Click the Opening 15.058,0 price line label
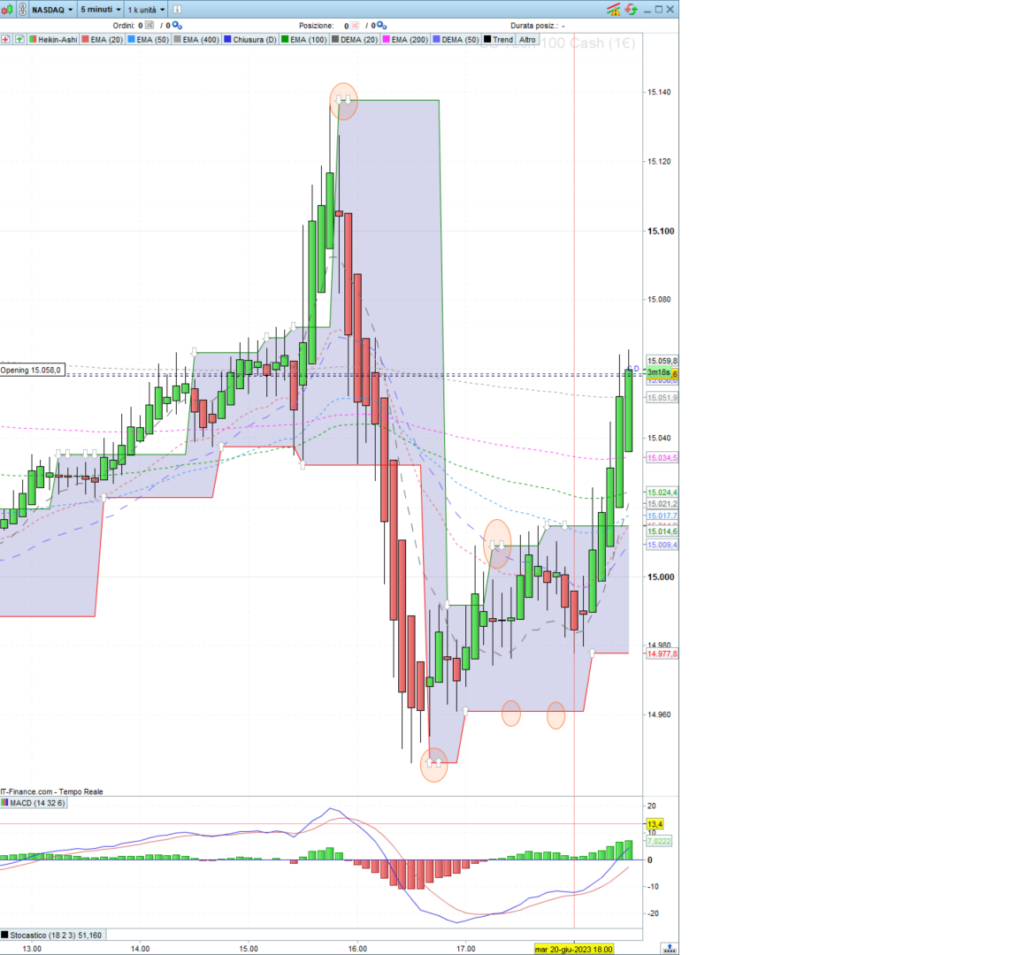The width and height of the screenshot is (1019, 955). pyautogui.click(x=32, y=371)
